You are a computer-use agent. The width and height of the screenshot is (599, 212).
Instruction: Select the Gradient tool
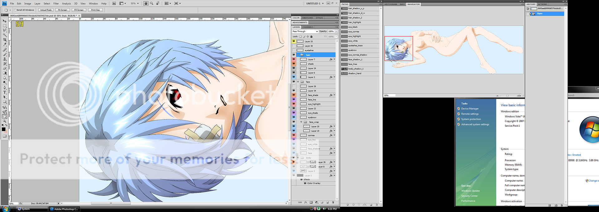tap(5, 73)
